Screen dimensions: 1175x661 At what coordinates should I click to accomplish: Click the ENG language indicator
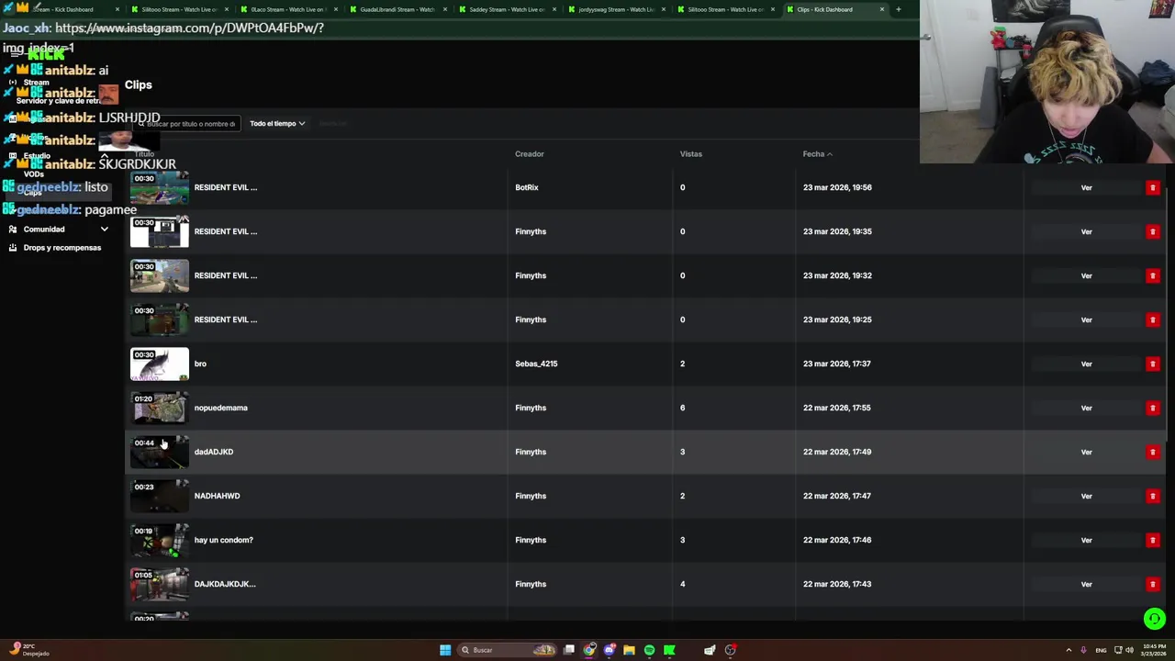tap(1101, 650)
